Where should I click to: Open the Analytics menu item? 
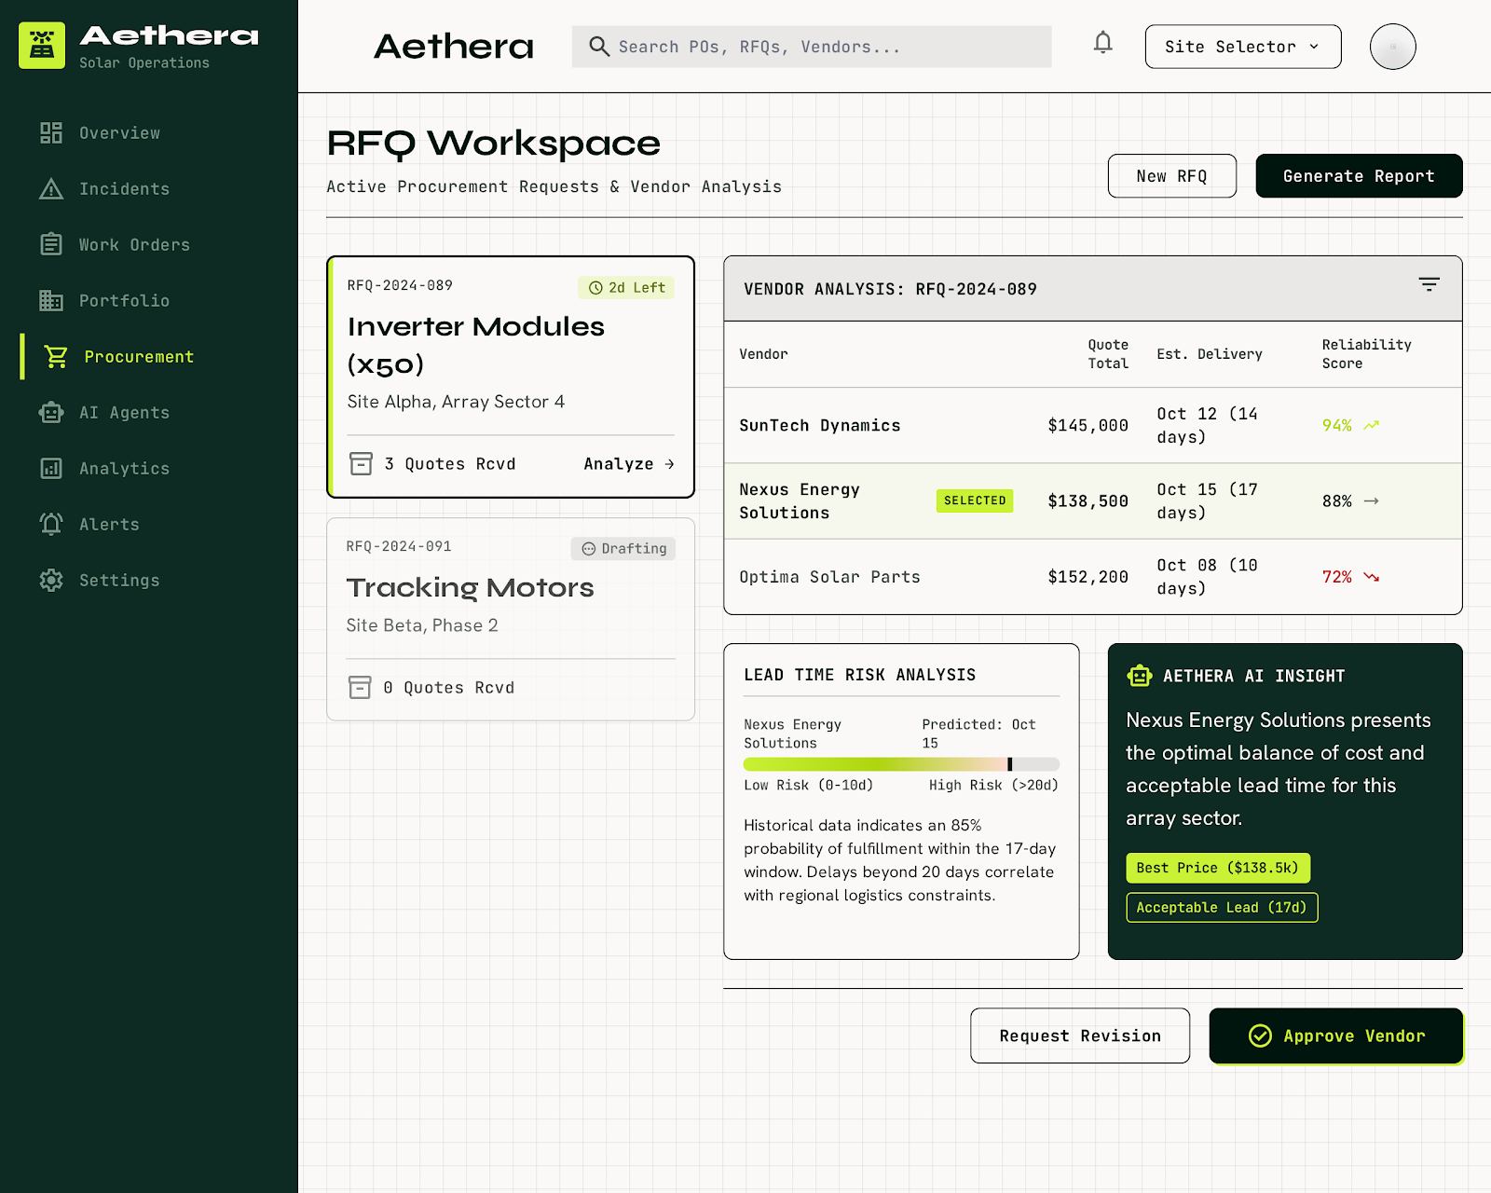pyautogui.click(x=149, y=469)
